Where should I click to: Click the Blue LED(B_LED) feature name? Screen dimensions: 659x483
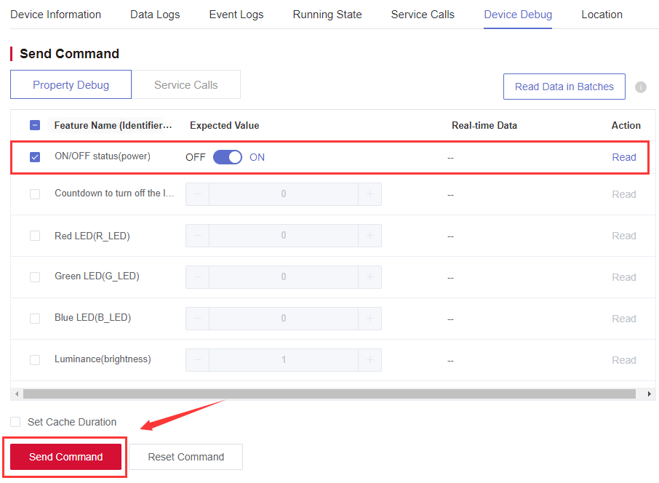pos(93,317)
